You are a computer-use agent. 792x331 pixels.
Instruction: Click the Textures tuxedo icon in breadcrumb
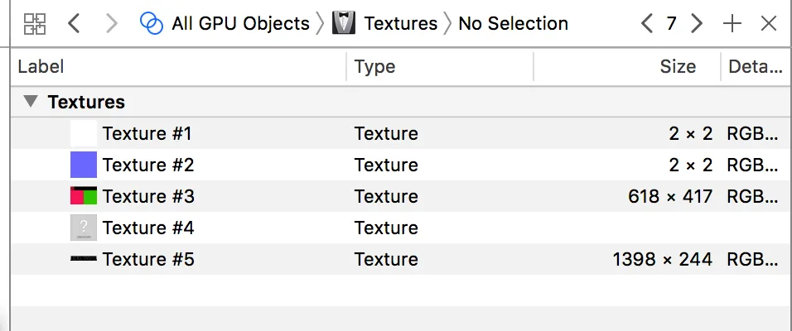pyautogui.click(x=344, y=23)
